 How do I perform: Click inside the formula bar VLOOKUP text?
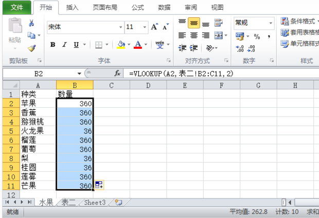tap(180, 74)
